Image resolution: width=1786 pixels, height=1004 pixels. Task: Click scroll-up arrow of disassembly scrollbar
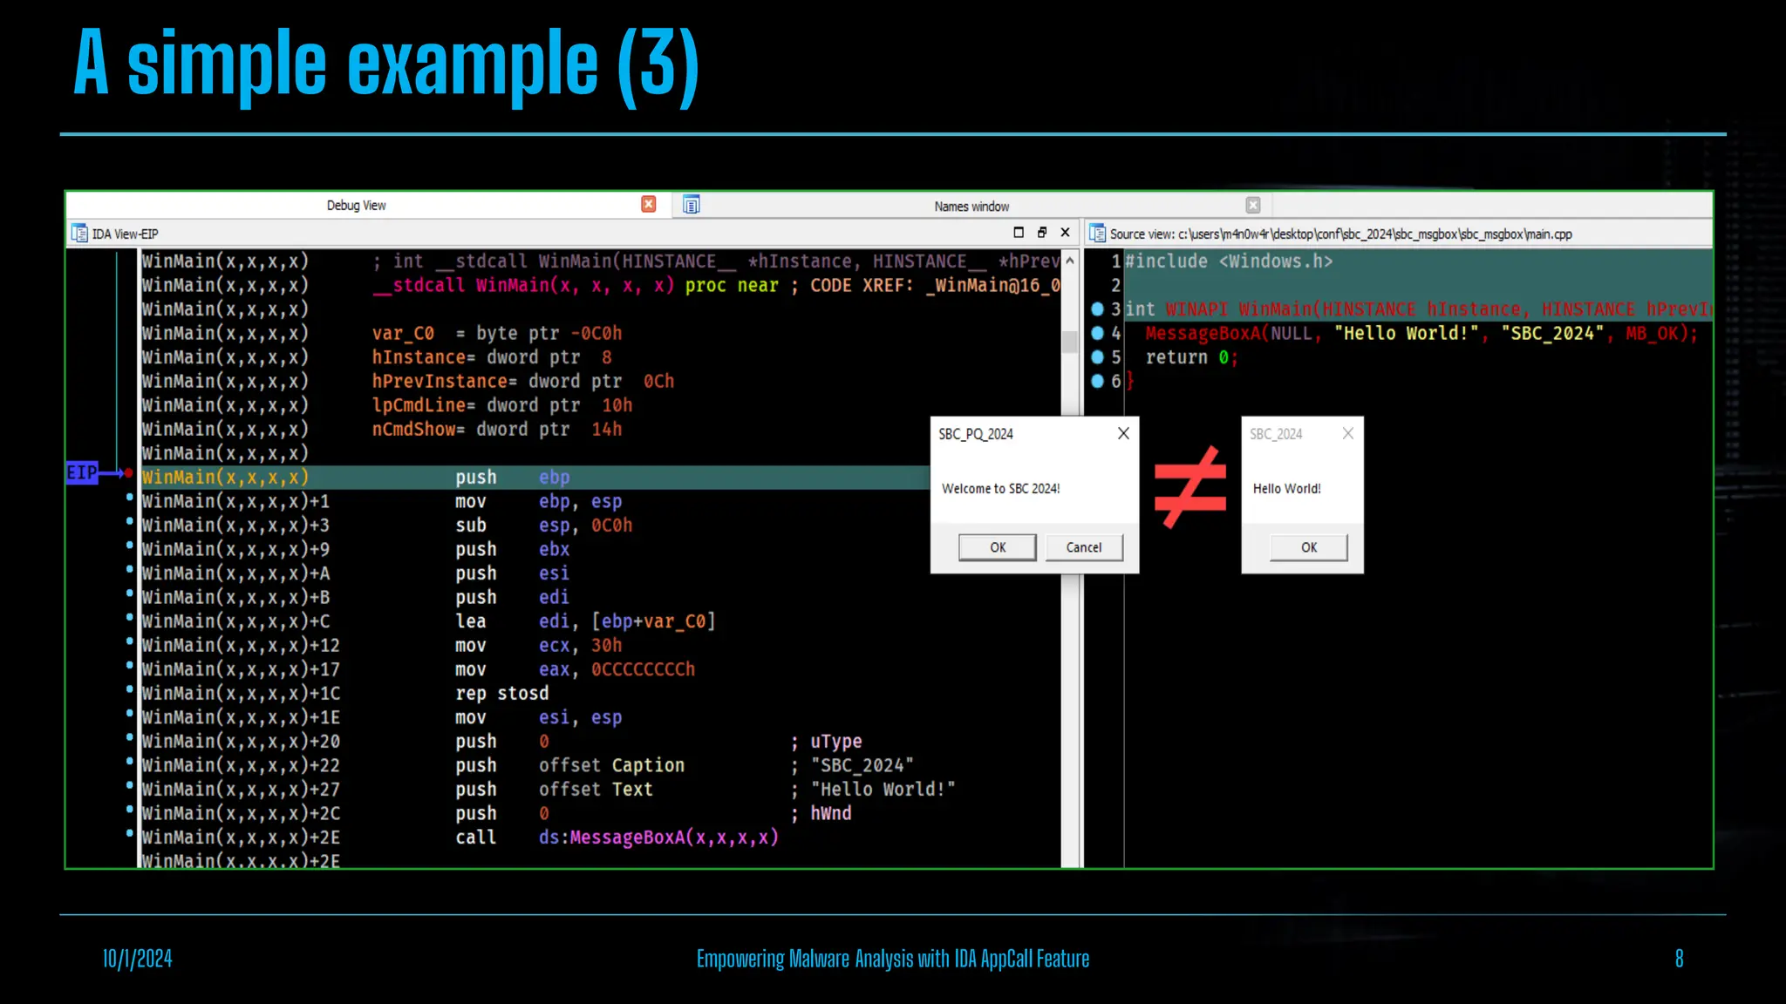[1070, 260]
